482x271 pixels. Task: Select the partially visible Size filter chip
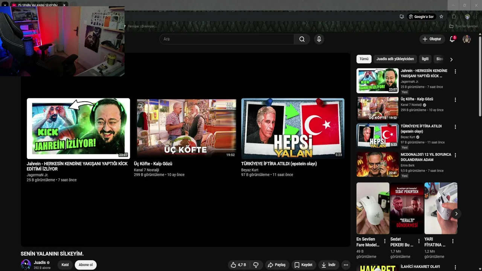pyautogui.click(x=439, y=59)
